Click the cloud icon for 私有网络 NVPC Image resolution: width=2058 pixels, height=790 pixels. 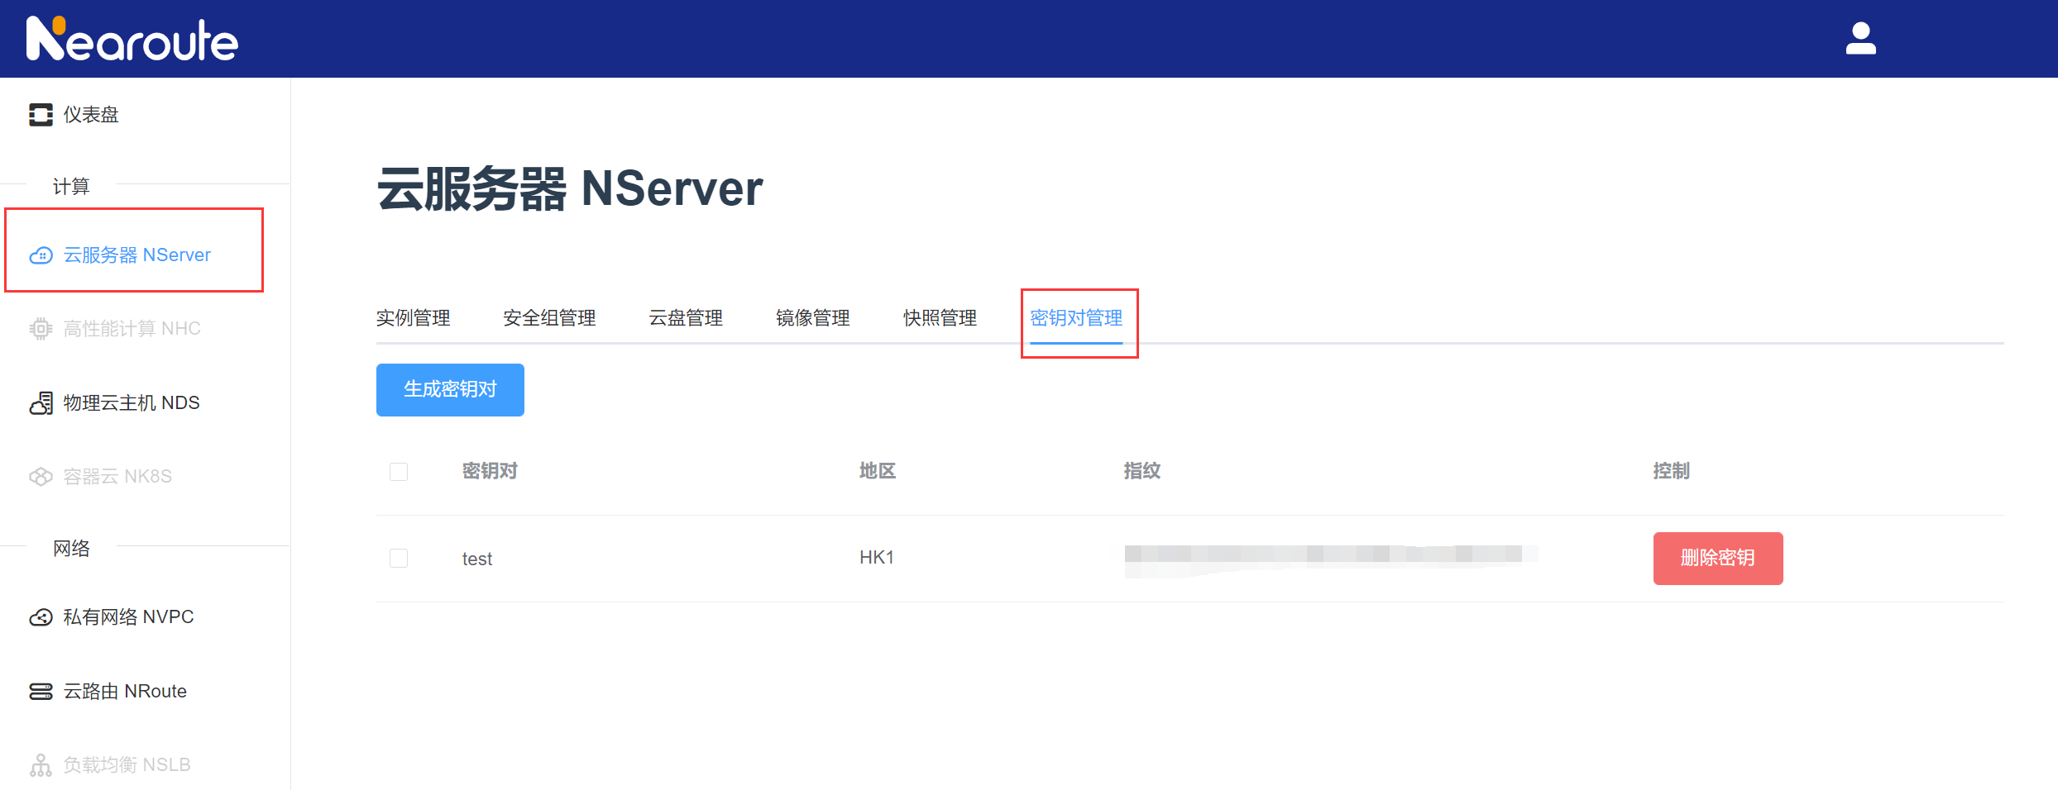[41, 617]
